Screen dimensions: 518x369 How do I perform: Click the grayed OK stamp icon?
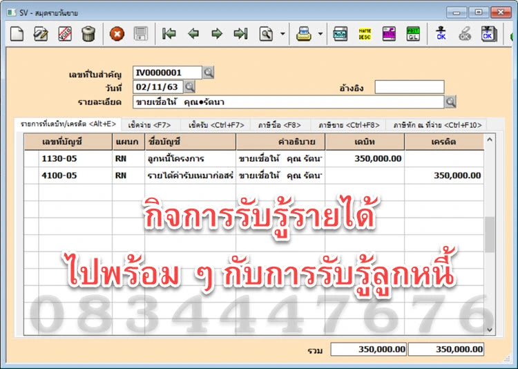(465, 34)
